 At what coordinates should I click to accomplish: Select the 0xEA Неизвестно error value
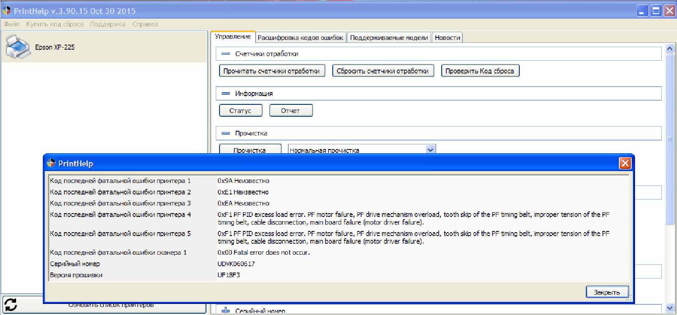pos(243,203)
